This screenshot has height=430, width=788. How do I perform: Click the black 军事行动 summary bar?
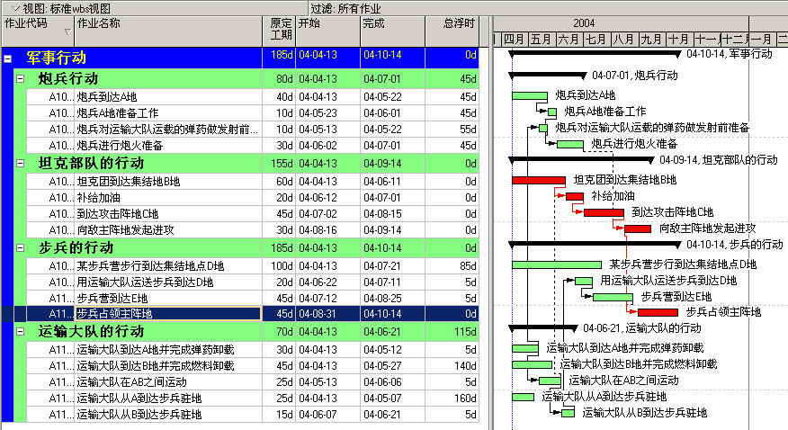point(594,54)
